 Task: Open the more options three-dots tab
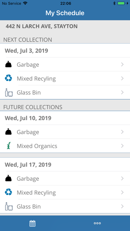[x=97, y=223]
